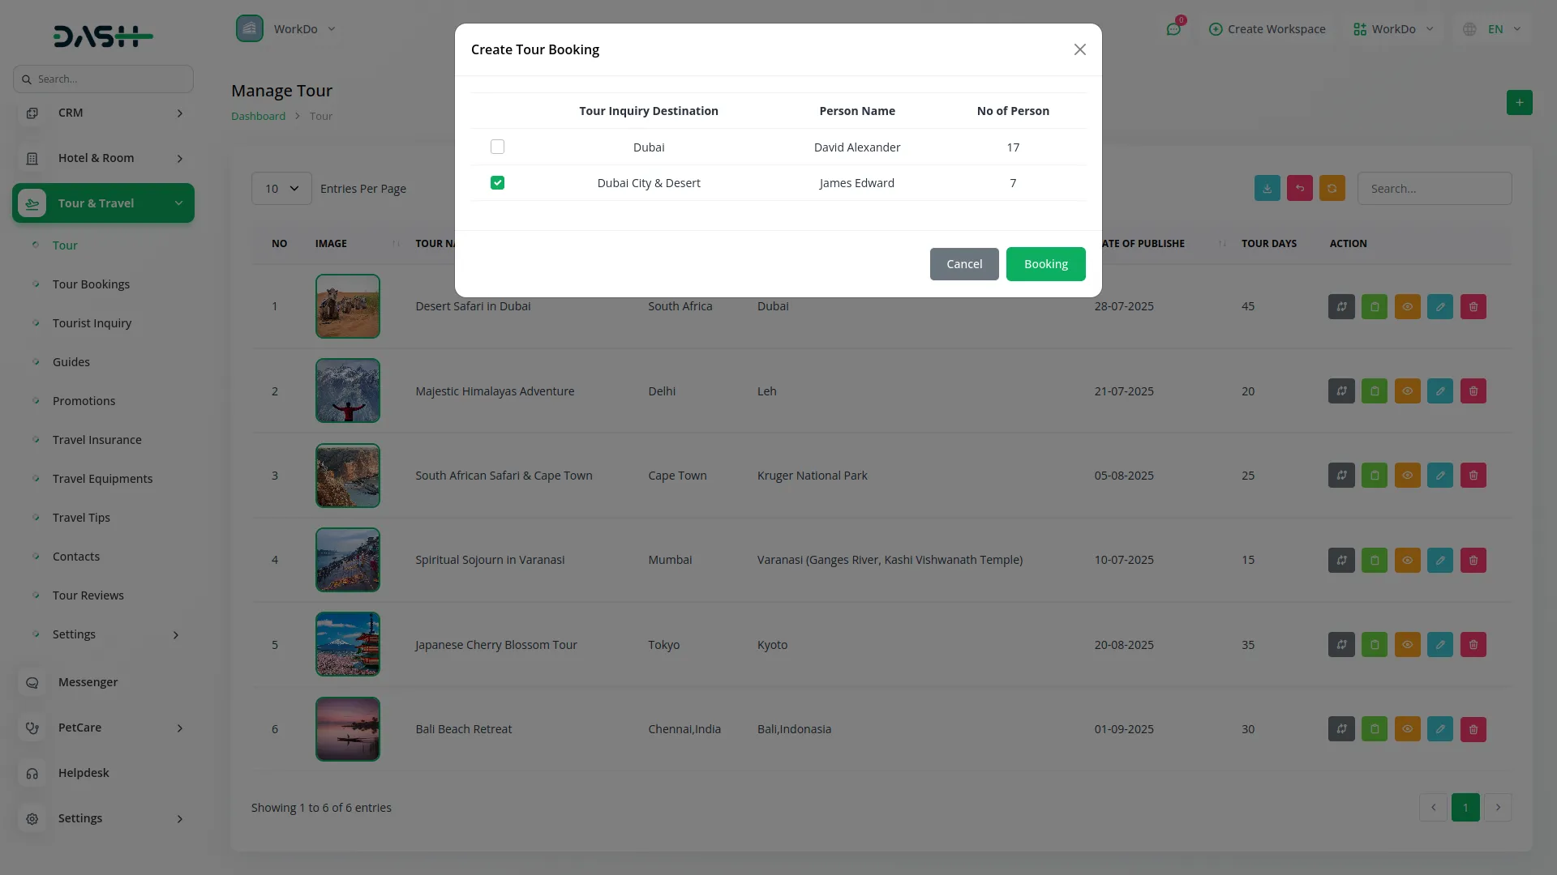Click the orange refresh icon near search
The width and height of the screenshot is (1557, 875).
(1332, 189)
